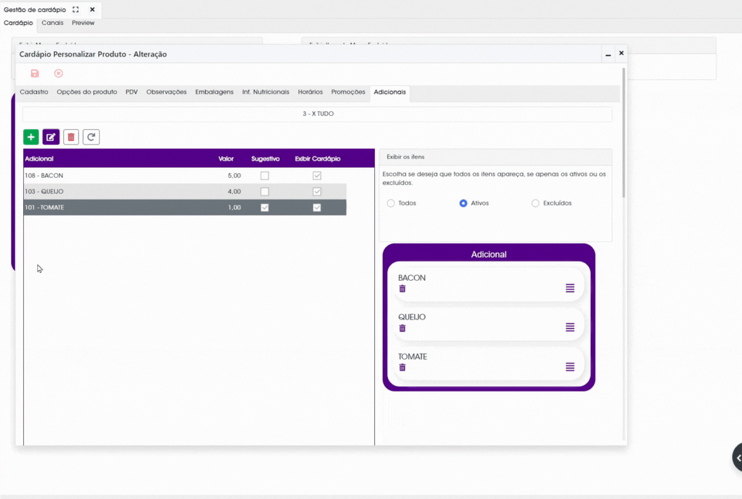
Task: Click the BACON card label
Action: [x=412, y=278]
